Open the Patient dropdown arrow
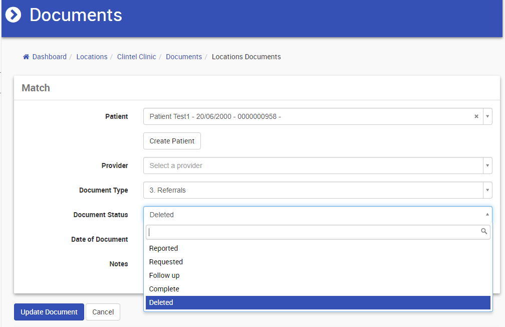Viewport: 505px width, 327px height. click(487, 116)
